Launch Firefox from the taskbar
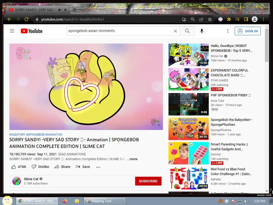Screen dimensions: 273x205 pos(65,201)
